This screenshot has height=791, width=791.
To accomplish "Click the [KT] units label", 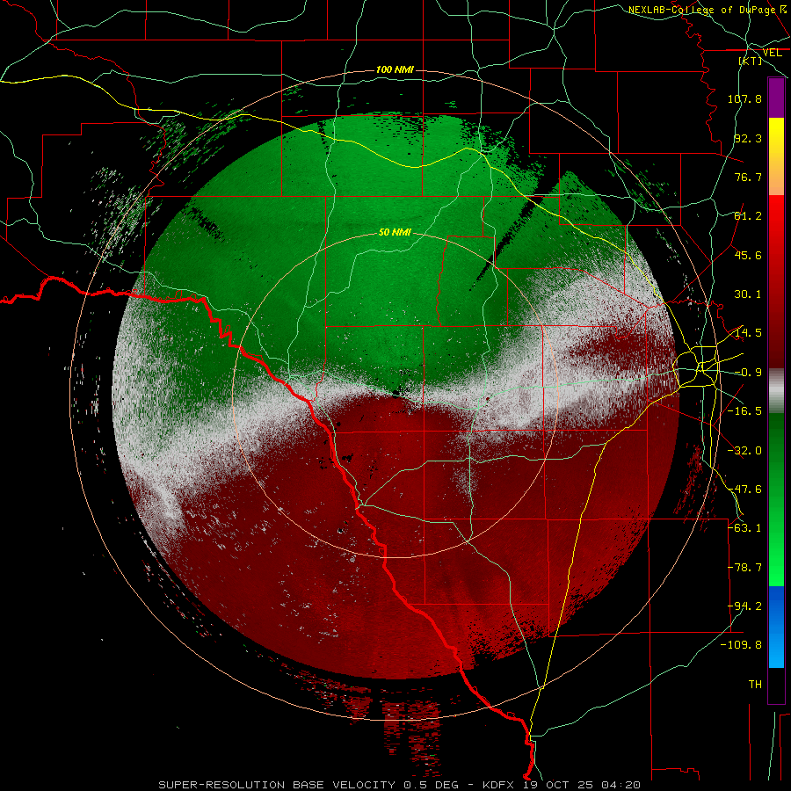I will [751, 61].
